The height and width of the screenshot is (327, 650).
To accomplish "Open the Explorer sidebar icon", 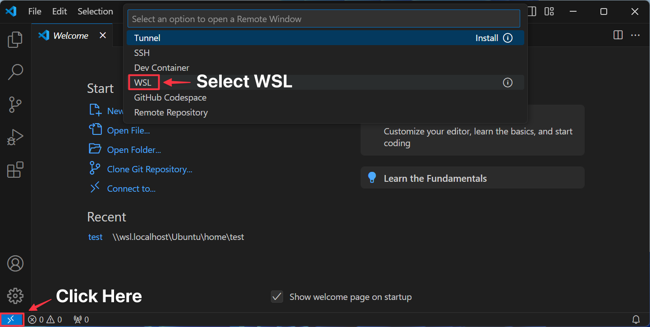I will (15, 40).
